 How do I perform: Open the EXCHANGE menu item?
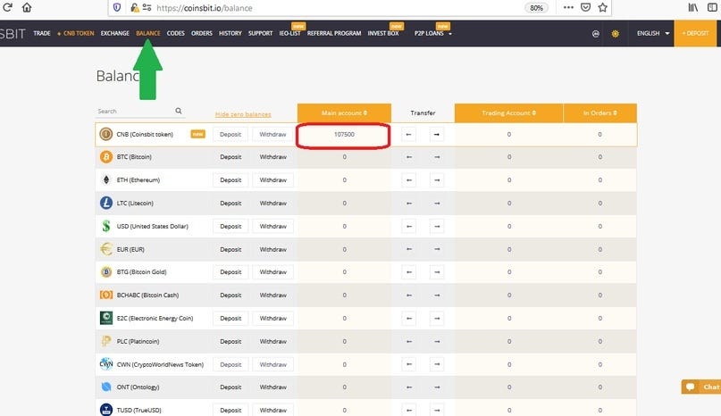click(115, 33)
